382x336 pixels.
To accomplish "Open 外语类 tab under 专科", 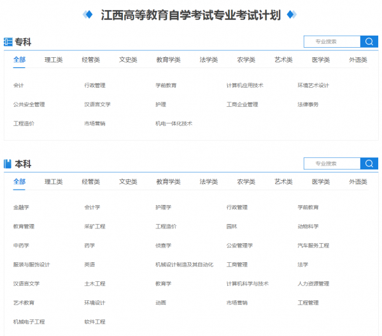I will tap(358, 60).
